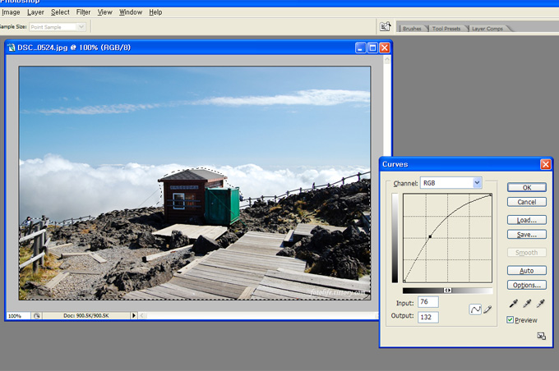Click the green container in the photo
Image resolution: width=559 pixels, height=371 pixels.
click(222, 206)
